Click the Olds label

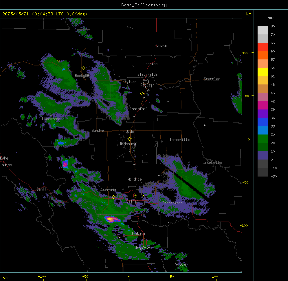coord(130,131)
